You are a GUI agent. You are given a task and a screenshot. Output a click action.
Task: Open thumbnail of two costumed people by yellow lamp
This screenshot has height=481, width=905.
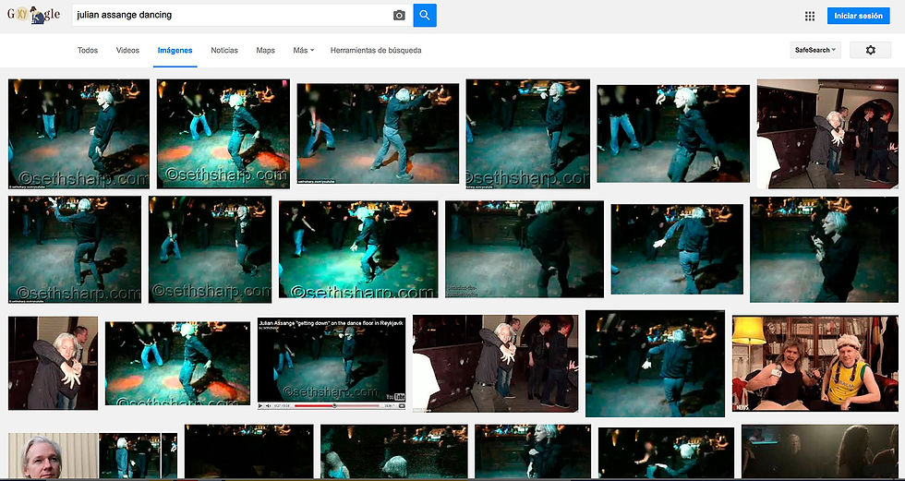tap(814, 364)
